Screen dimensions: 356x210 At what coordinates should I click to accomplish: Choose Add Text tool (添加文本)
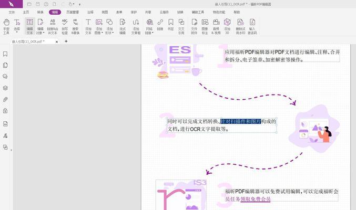88,26
